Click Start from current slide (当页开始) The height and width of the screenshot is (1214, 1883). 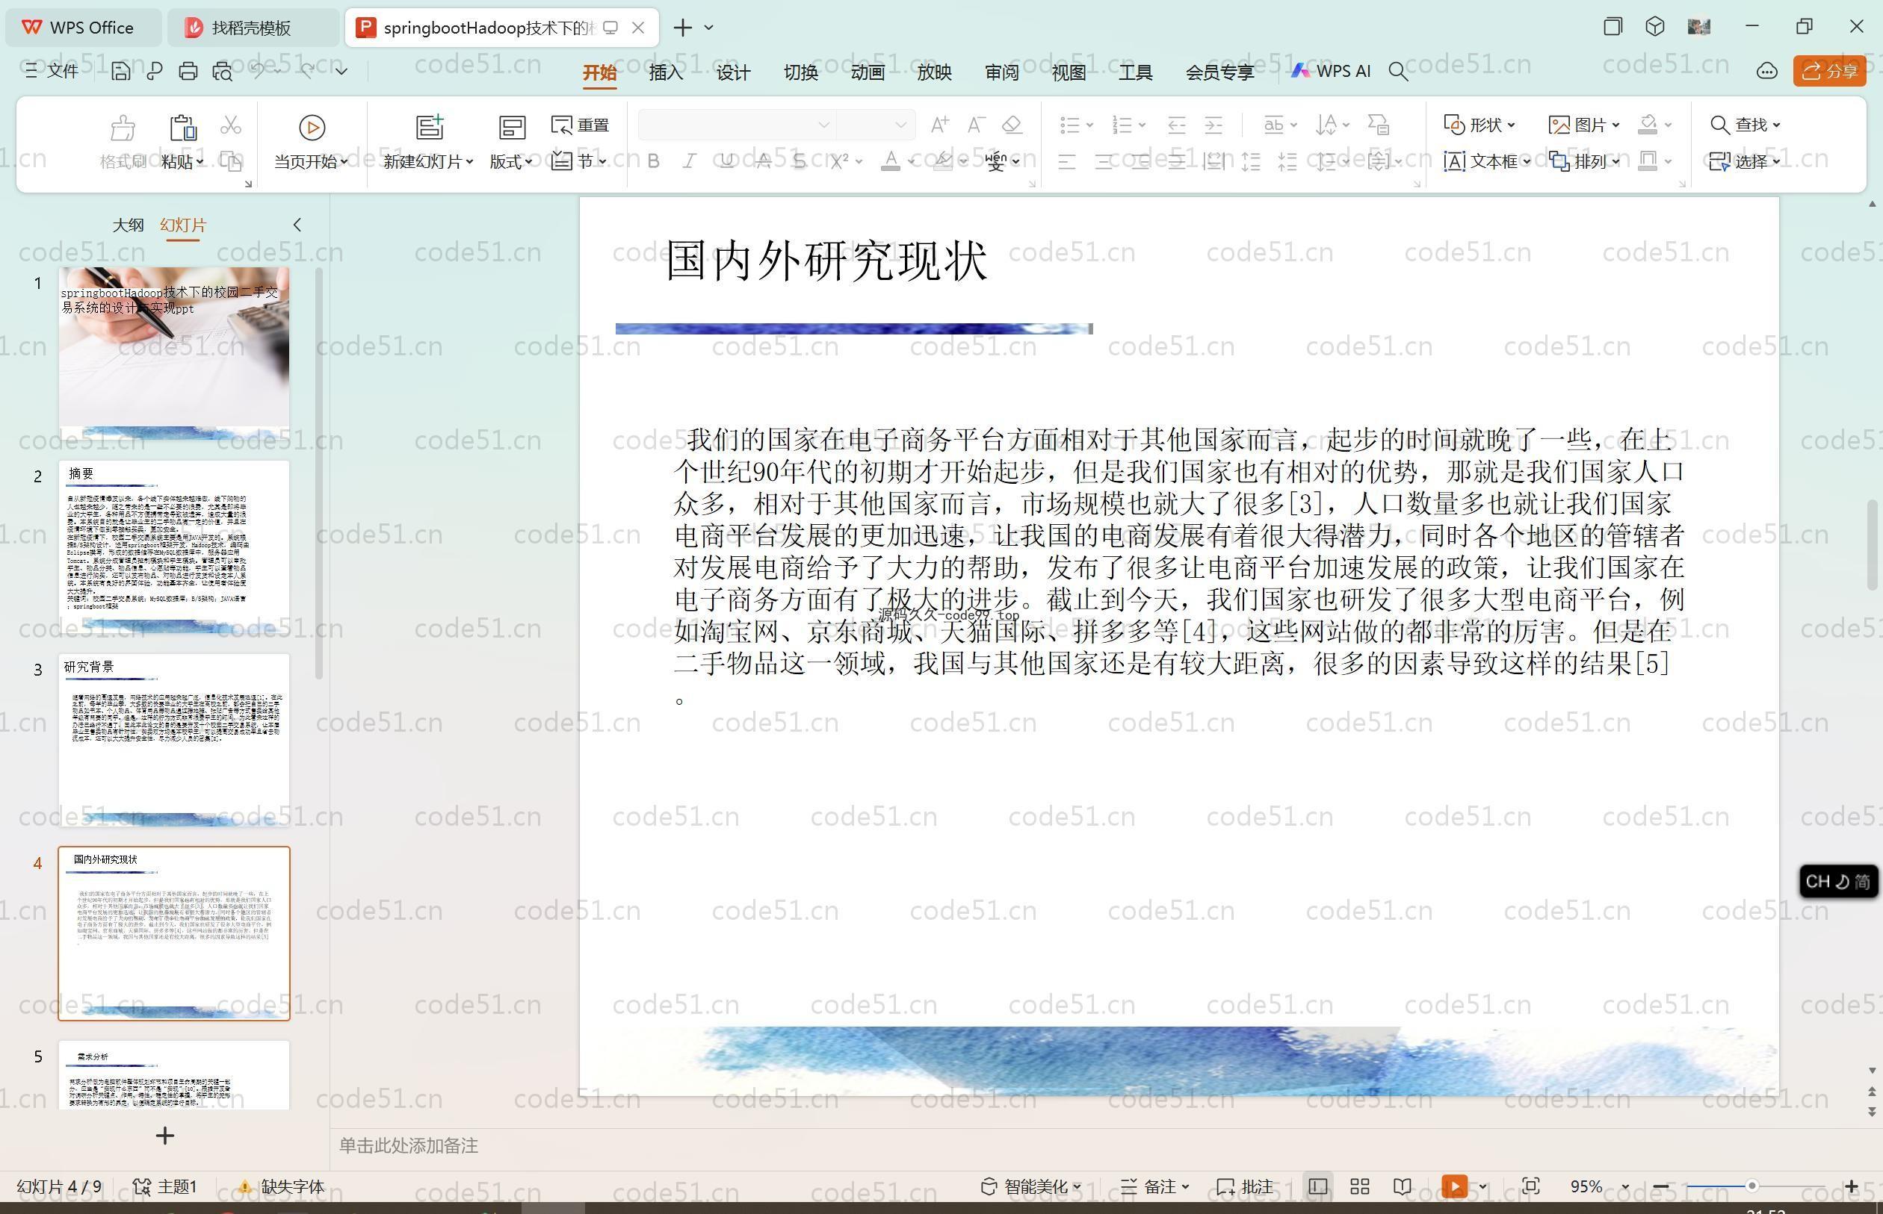pos(311,142)
